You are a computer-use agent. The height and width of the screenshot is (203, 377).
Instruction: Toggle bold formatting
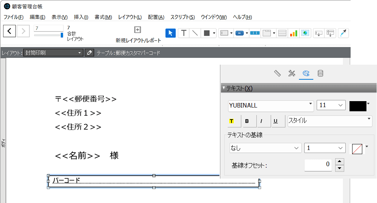tap(247, 121)
